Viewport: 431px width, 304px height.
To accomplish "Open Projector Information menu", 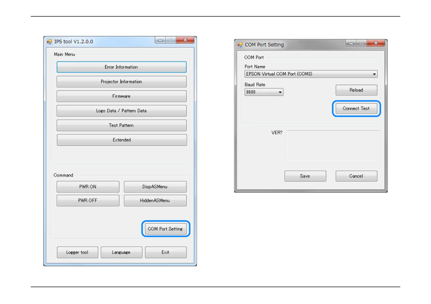I will coord(122,81).
